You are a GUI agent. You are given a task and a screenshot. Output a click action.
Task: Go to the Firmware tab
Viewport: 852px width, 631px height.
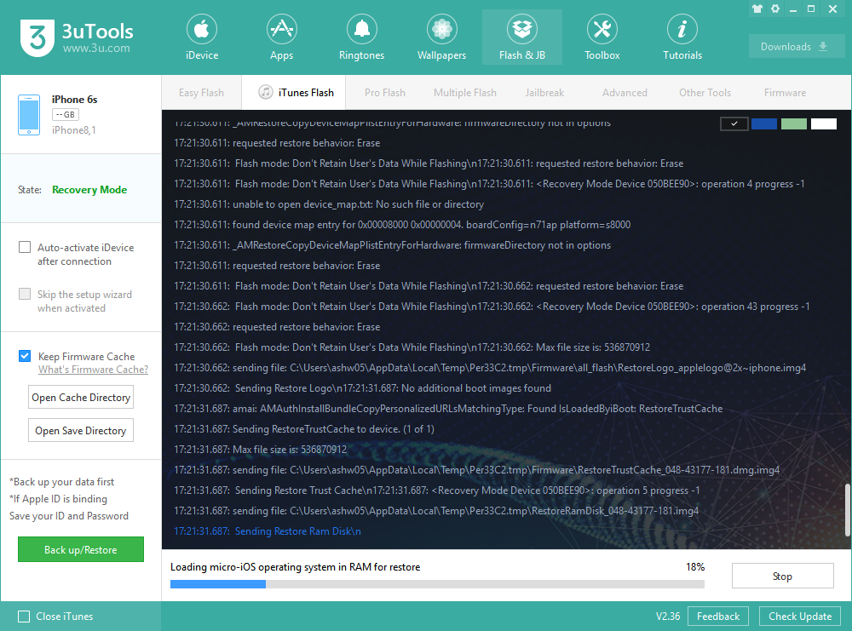tap(785, 93)
